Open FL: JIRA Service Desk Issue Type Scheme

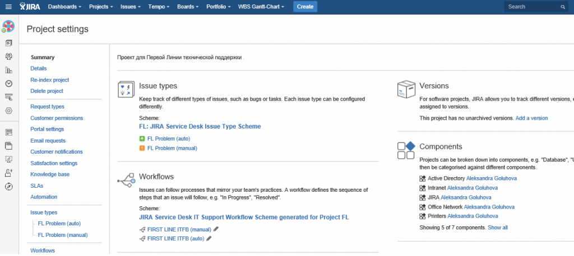pos(200,126)
